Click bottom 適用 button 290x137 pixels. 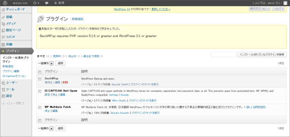point(61,128)
